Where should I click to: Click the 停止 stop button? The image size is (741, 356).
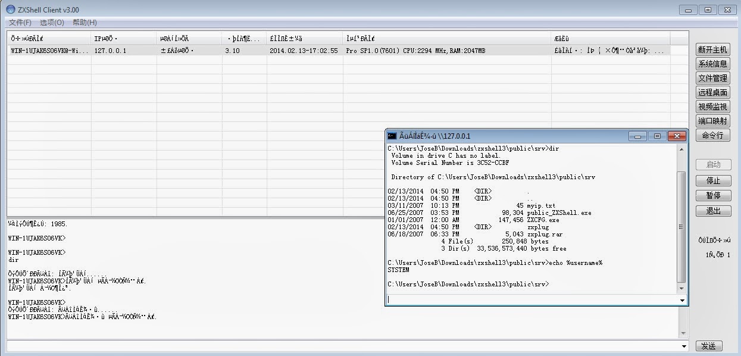[713, 181]
